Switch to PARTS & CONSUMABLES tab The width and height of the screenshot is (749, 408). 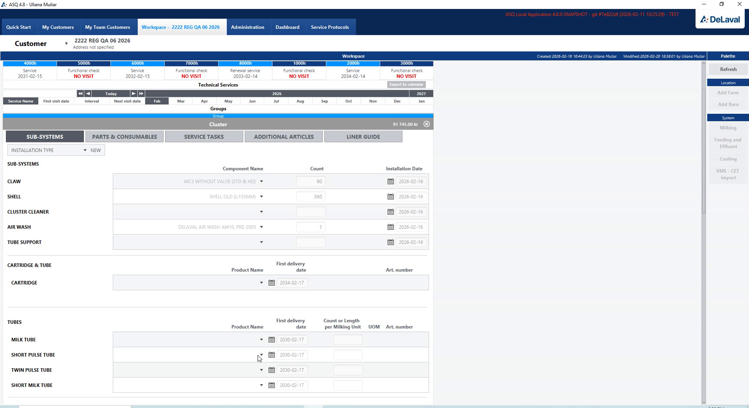(125, 137)
